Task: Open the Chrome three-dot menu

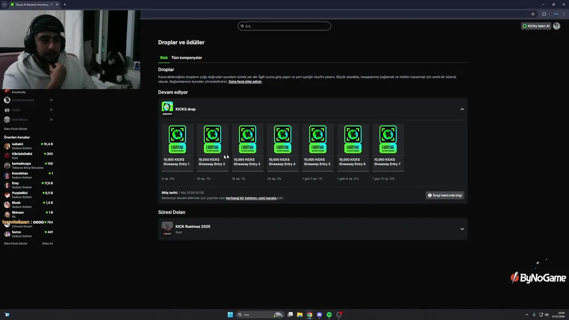Action: [x=564, y=14]
